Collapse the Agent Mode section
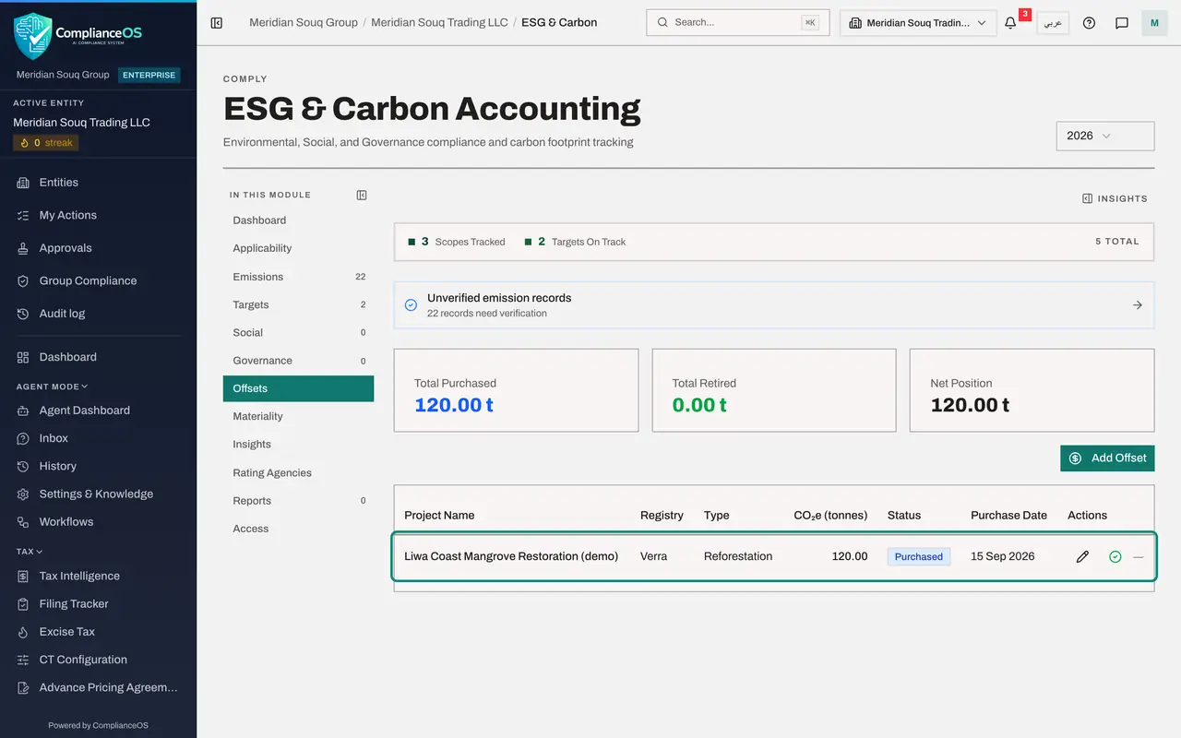This screenshot has height=738, width=1181. coord(52,387)
